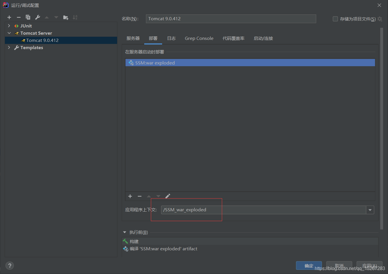
Task: Move deployment artifact down
Action: point(158,196)
